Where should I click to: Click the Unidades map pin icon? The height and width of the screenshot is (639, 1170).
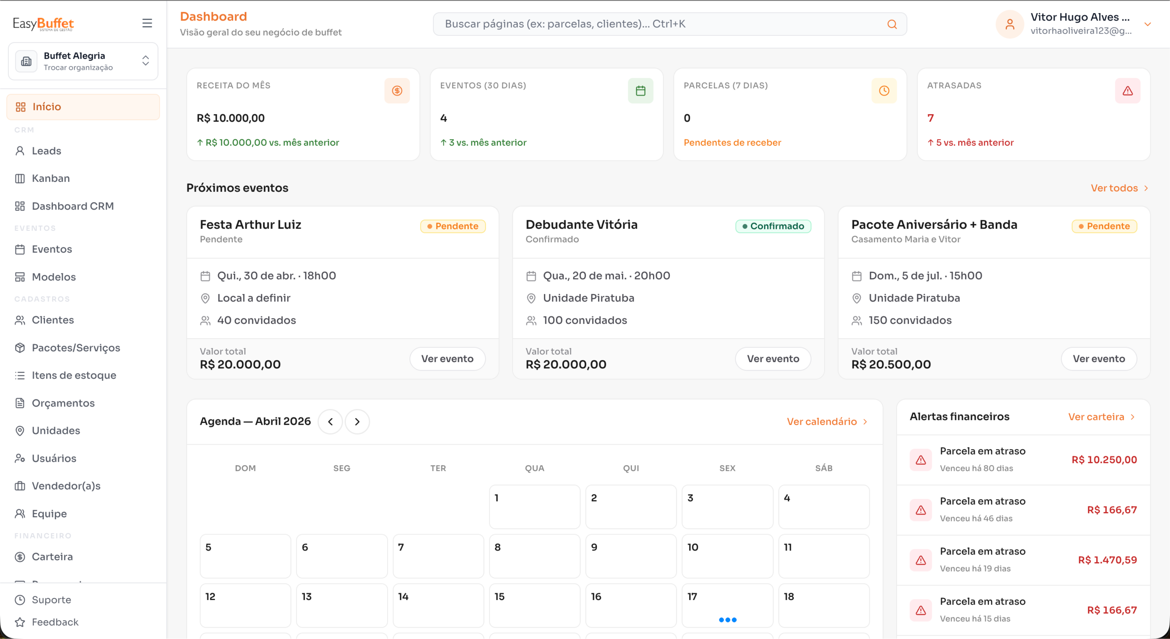[20, 431]
